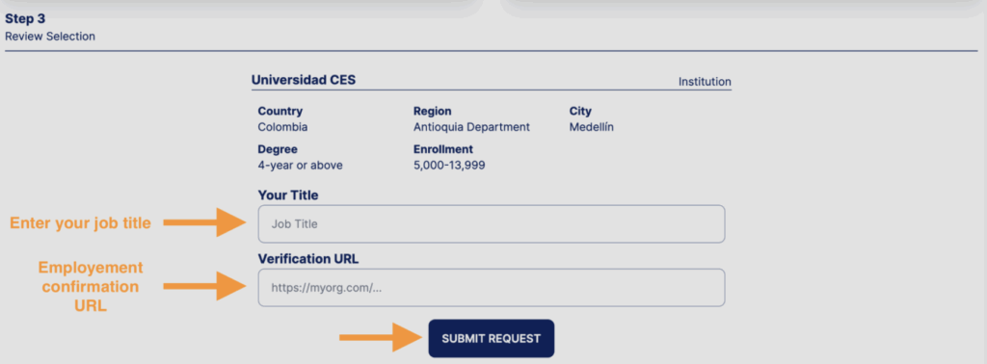Click the Your Title field label
Screen dimensions: 987x364
pos(287,195)
